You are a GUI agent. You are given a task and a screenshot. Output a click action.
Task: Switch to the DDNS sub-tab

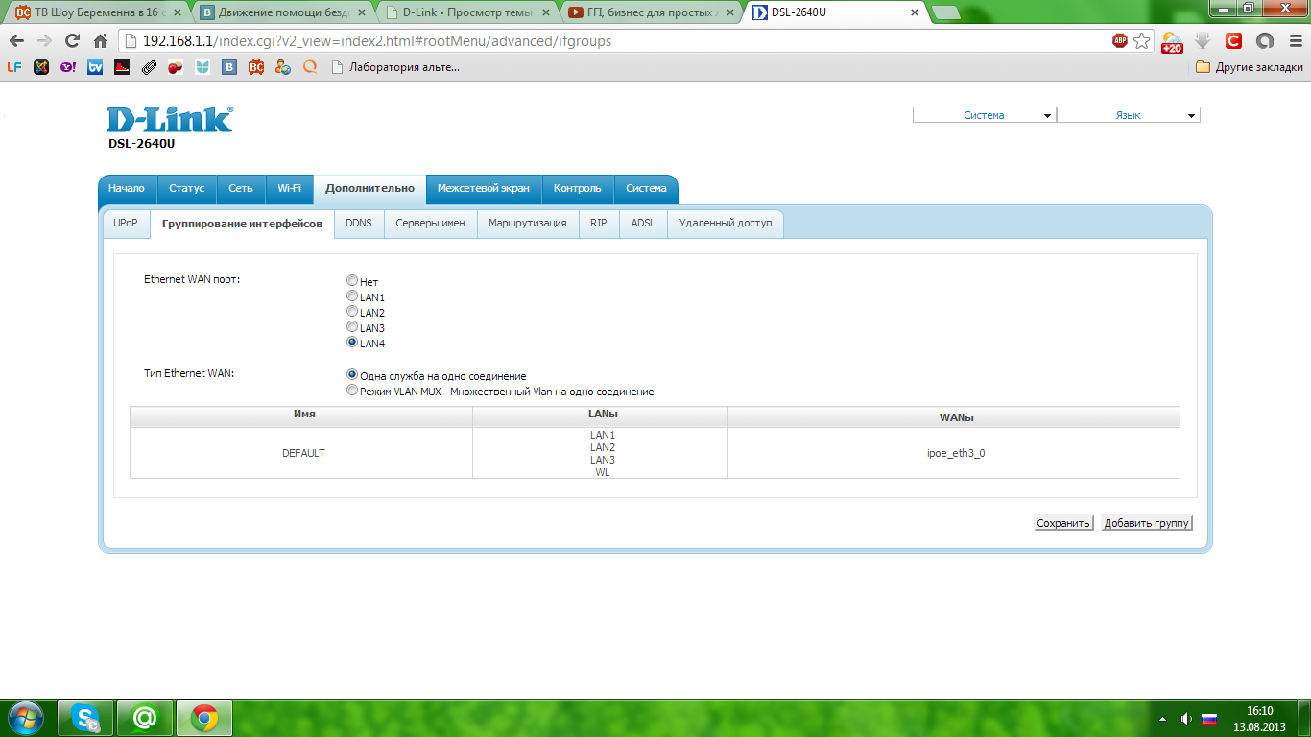[359, 223]
